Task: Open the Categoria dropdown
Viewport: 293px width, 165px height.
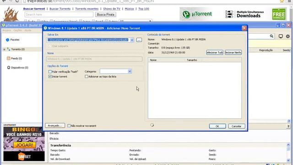Action: point(130,71)
